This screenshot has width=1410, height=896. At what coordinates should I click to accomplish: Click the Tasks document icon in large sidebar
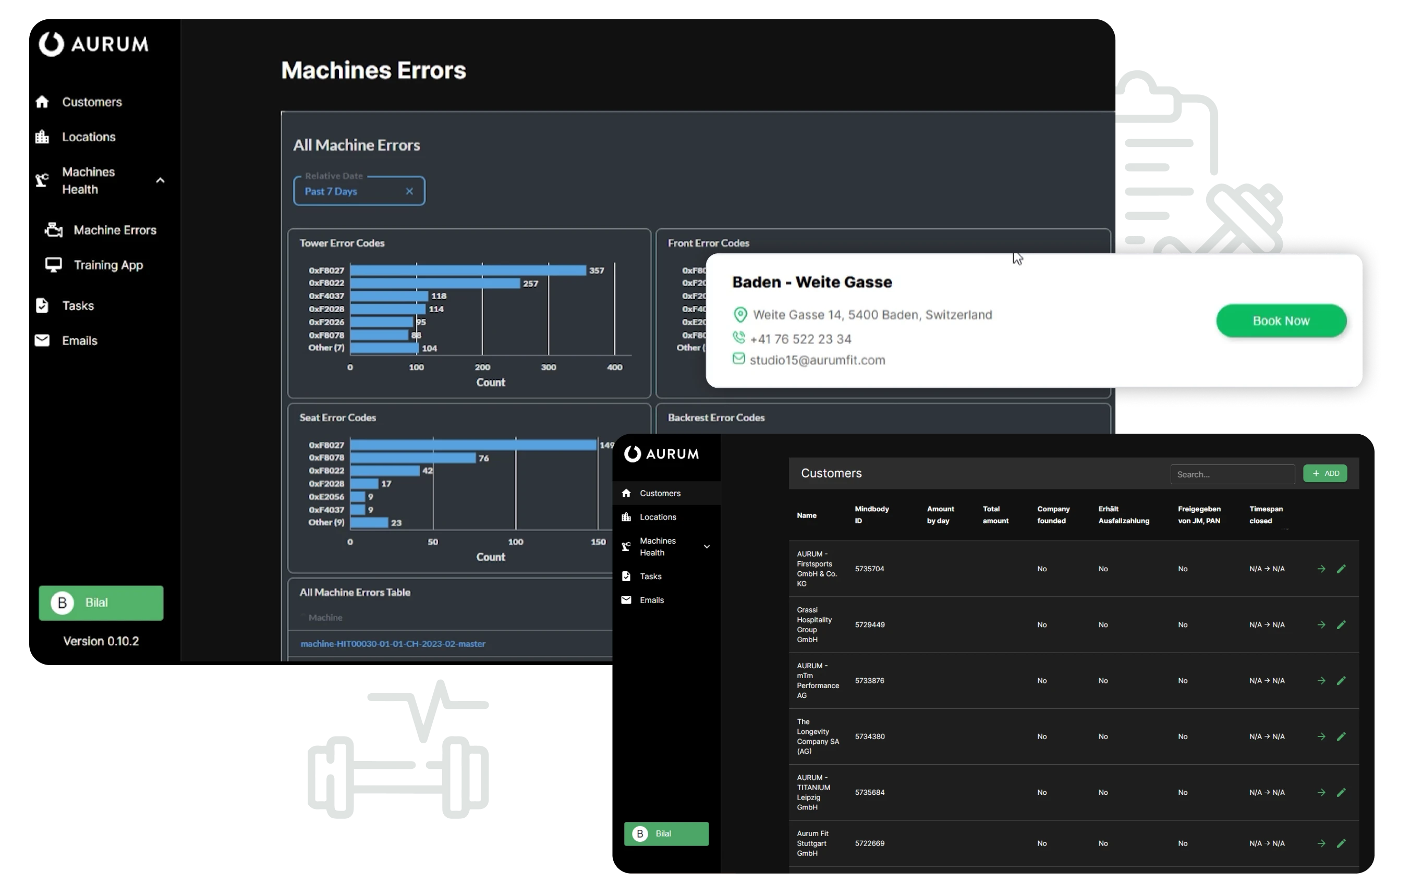(x=42, y=305)
